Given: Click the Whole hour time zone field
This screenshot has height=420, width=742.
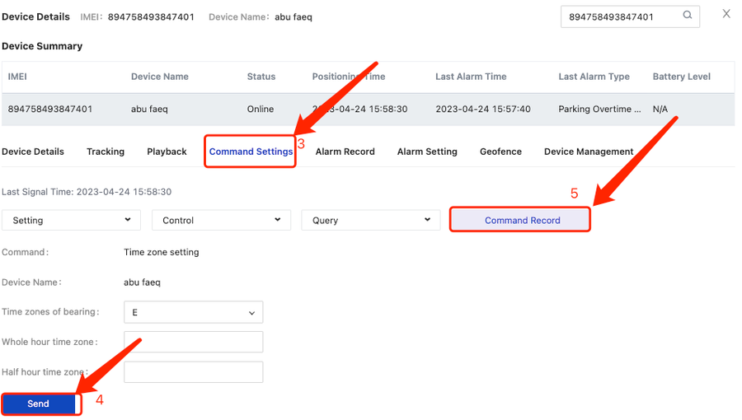Looking at the screenshot, I should (x=193, y=342).
